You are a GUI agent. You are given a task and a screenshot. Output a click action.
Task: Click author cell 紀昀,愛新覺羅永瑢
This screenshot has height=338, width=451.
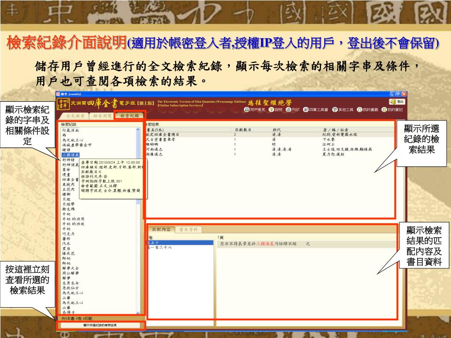point(340,135)
